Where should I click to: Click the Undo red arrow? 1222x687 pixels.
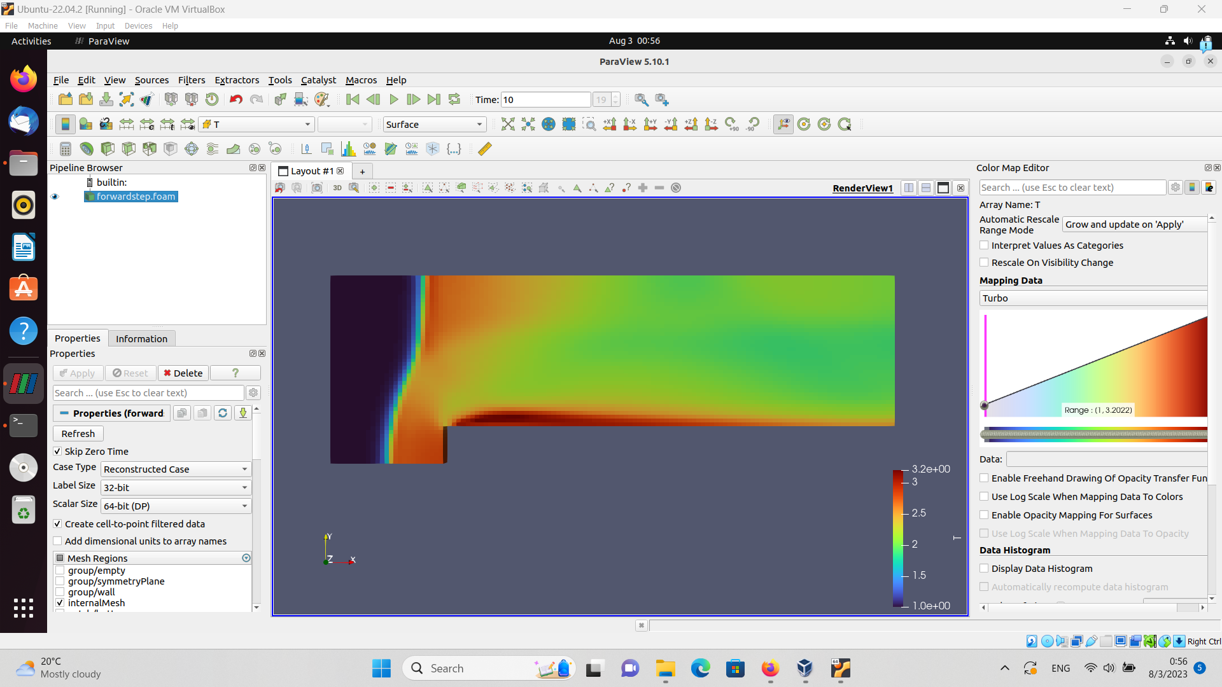coord(236,100)
